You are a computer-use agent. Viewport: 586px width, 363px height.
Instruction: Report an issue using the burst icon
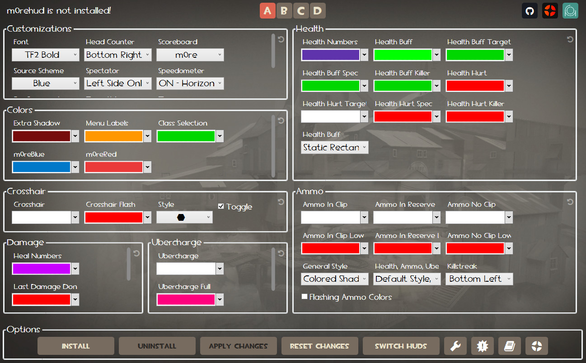click(482, 346)
